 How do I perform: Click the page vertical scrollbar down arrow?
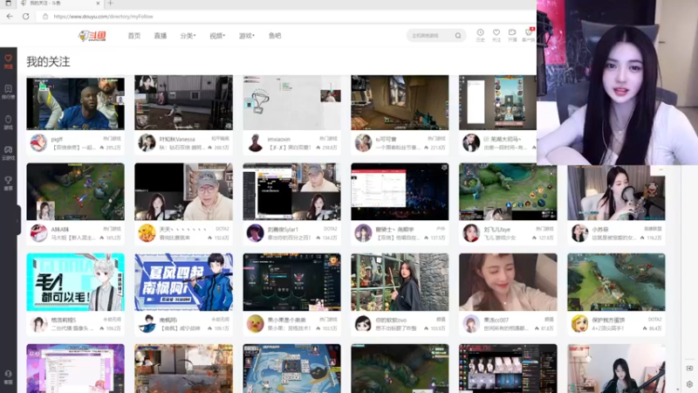[x=678, y=390]
